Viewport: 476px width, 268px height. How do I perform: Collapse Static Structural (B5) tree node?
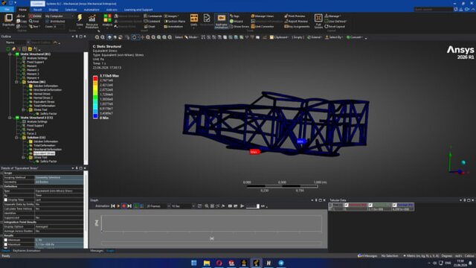coord(10,54)
